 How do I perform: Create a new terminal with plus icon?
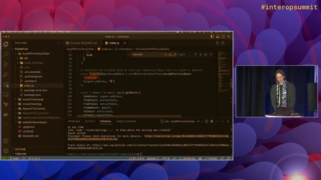tap(198, 121)
